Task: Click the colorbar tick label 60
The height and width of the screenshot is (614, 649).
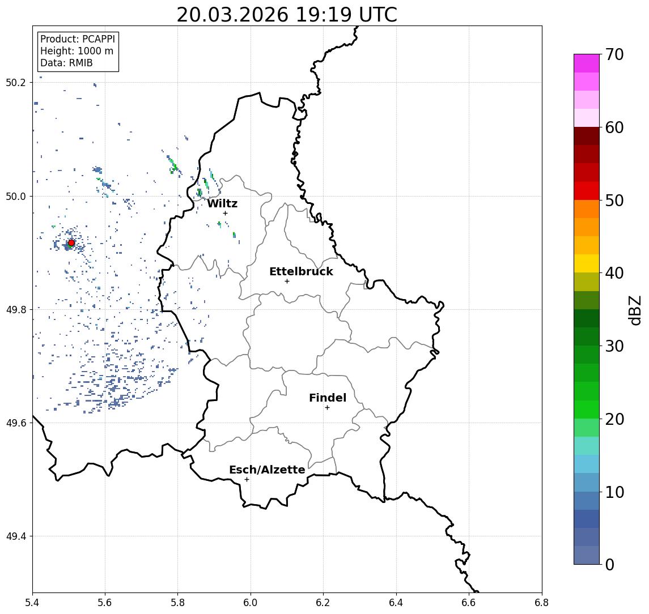Action: [614, 128]
